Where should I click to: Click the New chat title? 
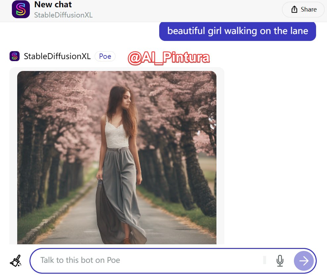53,5
